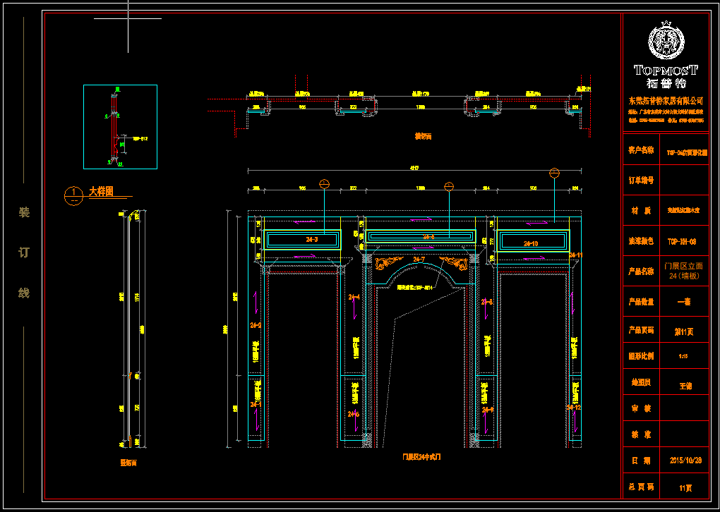Click section marker circle above panel 24-10
720x512 pixels.
[554, 173]
